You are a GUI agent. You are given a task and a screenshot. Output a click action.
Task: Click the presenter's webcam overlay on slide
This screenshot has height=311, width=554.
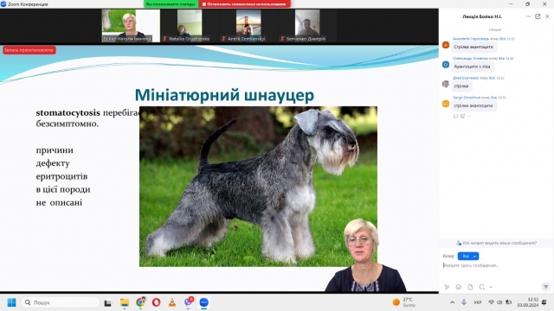[x=365, y=256]
